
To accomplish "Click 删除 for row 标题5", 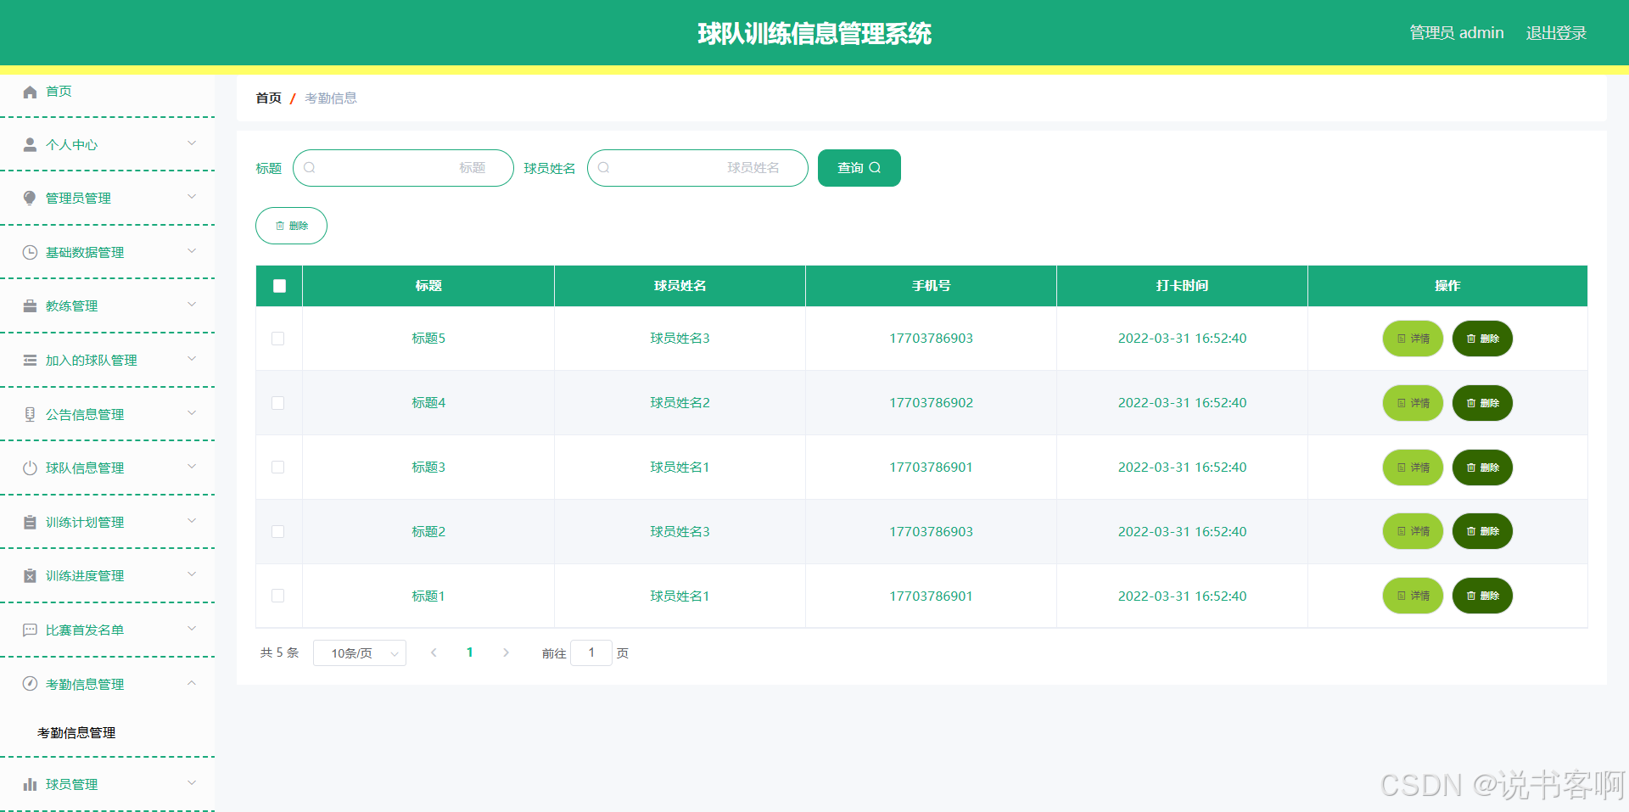I will (x=1482, y=339).
